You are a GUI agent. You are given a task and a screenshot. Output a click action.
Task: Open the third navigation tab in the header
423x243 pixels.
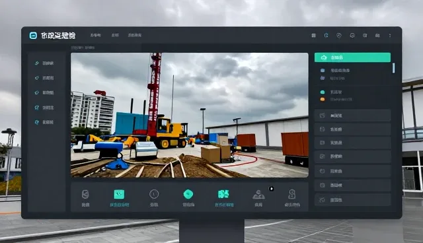135,35
